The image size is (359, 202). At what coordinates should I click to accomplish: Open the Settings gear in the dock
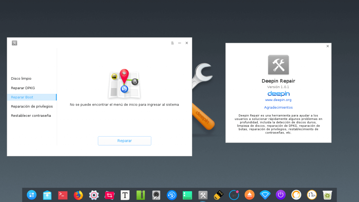click(94, 195)
